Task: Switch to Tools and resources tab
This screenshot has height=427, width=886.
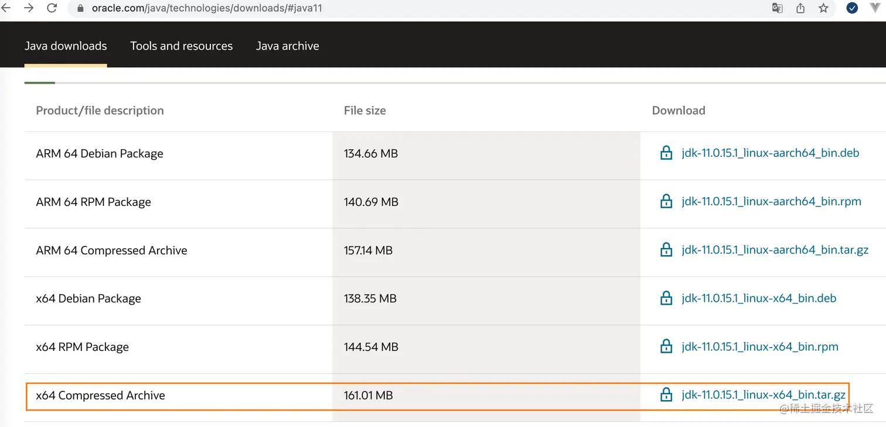Action: (x=181, y=46)
